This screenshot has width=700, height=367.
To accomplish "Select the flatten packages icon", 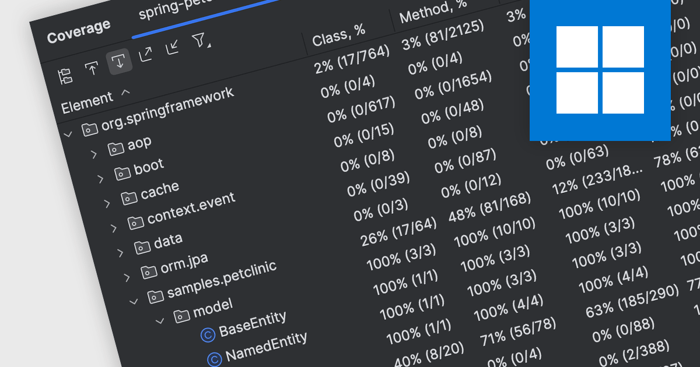I will [65, 75].
